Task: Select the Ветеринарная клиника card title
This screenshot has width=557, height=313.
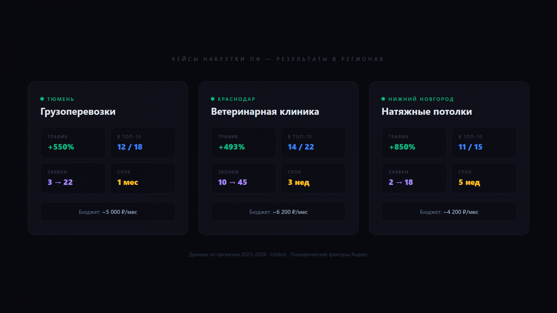Action: click(265, 112)
